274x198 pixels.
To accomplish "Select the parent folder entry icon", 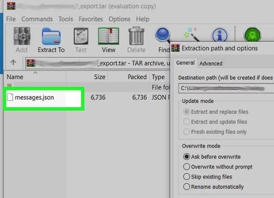I will tap(9, 86).
